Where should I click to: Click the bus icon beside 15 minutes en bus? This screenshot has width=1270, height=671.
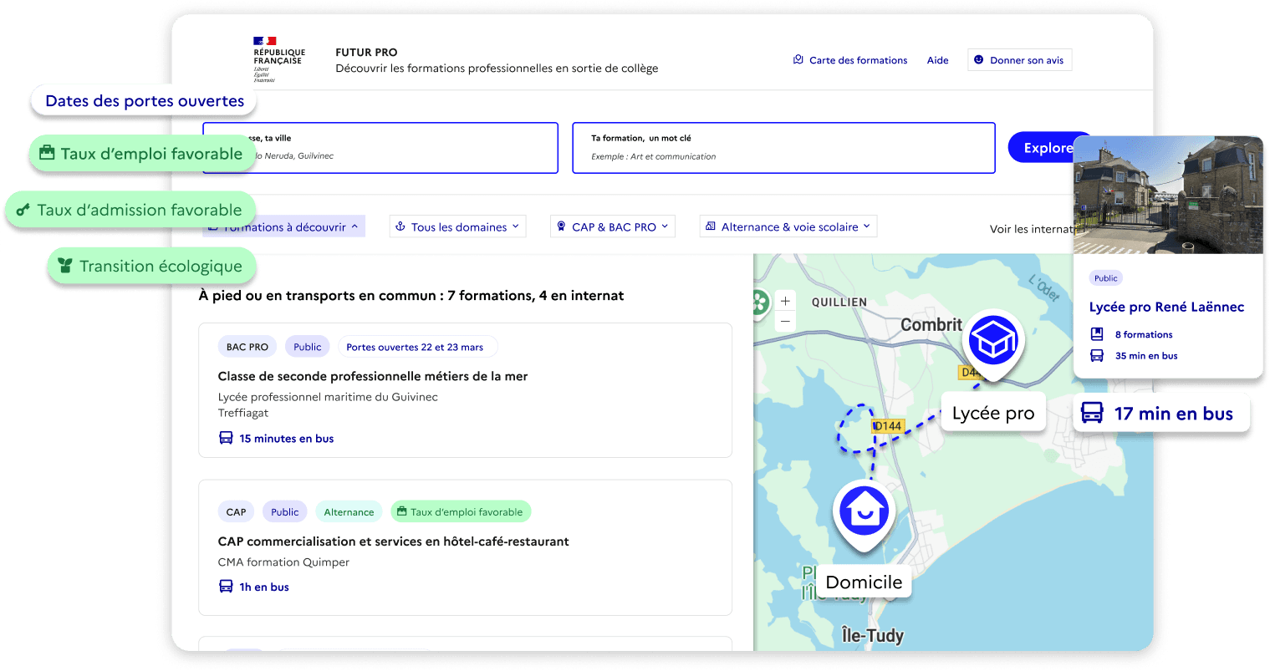tap(226, 438)
